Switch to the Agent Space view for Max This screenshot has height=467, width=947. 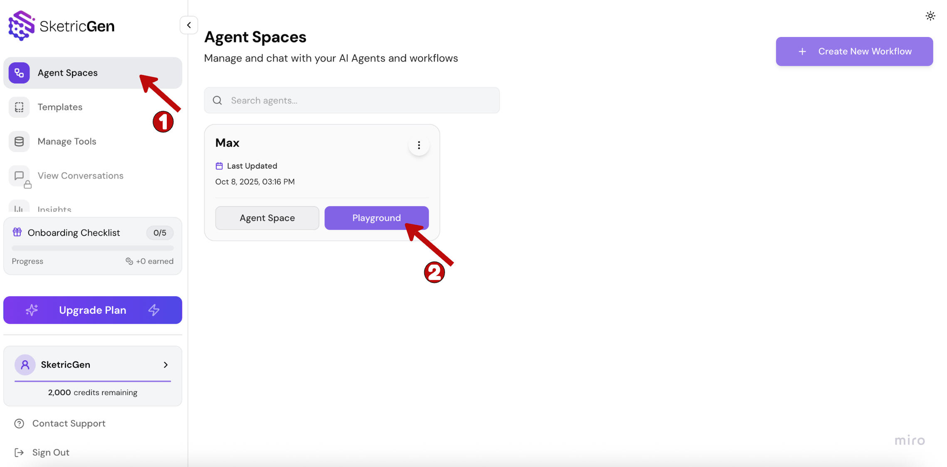tap(267, 218)
